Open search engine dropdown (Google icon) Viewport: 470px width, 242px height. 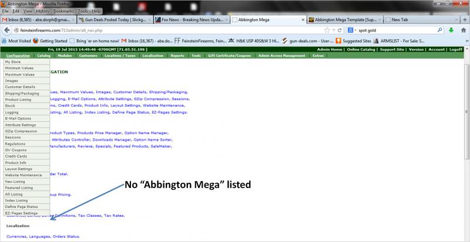click(x=351, y=30)
